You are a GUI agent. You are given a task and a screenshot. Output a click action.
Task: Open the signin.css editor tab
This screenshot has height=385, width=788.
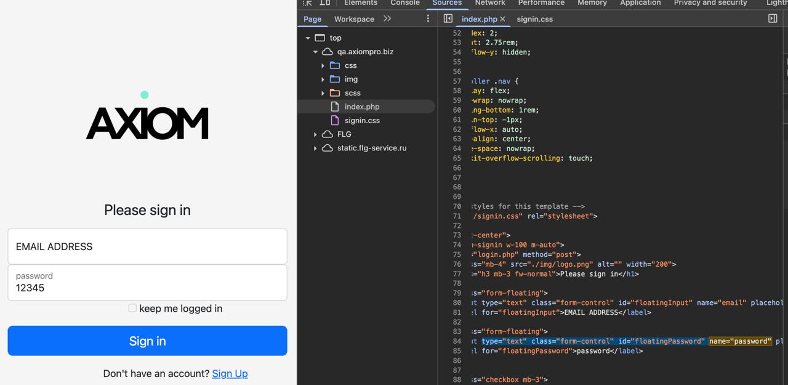(x=534, y=19)
